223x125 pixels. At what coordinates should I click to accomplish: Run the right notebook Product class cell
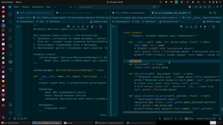pyautogui.click(x=113, y=26)
